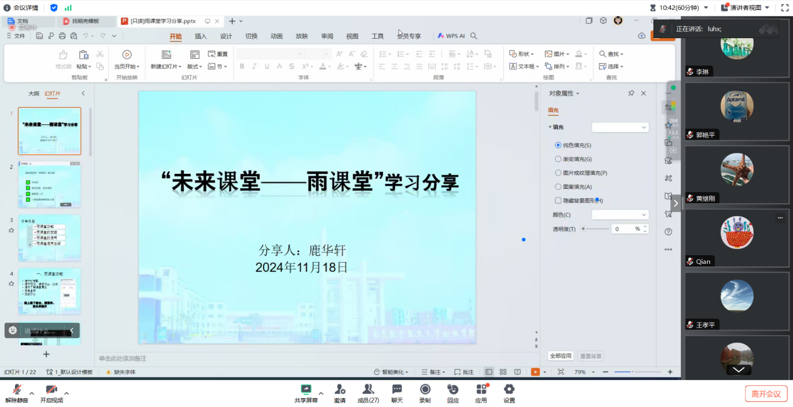
Task: Expand the 版式 layout dropdown
Action: pyautogui.click(x=195, y=66)
